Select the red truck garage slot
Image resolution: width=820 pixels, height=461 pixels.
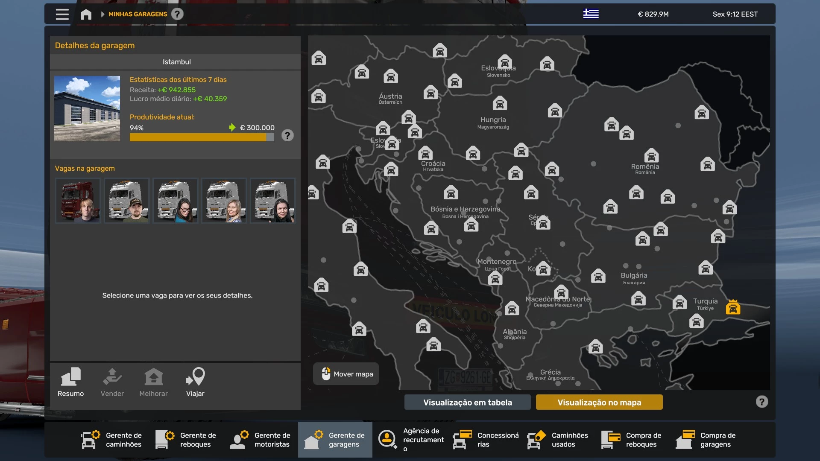pos(78,201)
